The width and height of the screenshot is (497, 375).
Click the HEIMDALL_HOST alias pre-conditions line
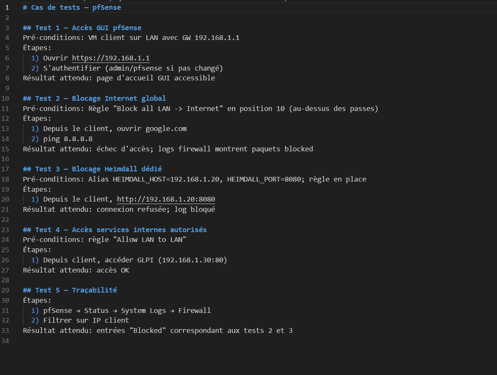point(194,179)
